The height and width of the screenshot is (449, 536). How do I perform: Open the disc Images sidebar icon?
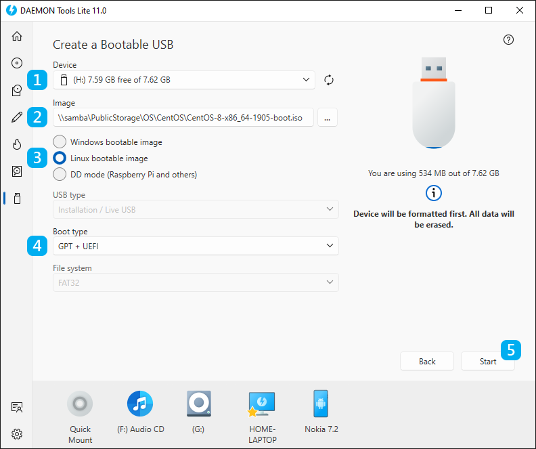pos(17,63)
